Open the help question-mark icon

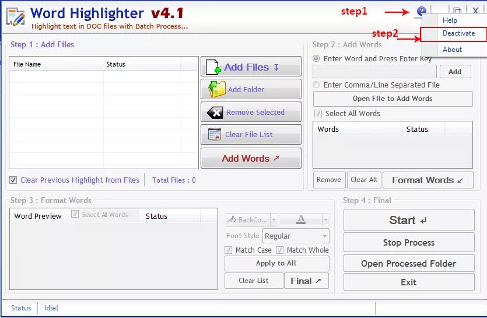421,11
